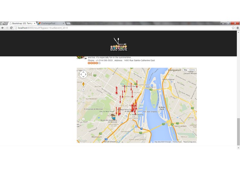
Task: Click red fork marker near Rue Saint-Urbain
Action: click(116, 90)
